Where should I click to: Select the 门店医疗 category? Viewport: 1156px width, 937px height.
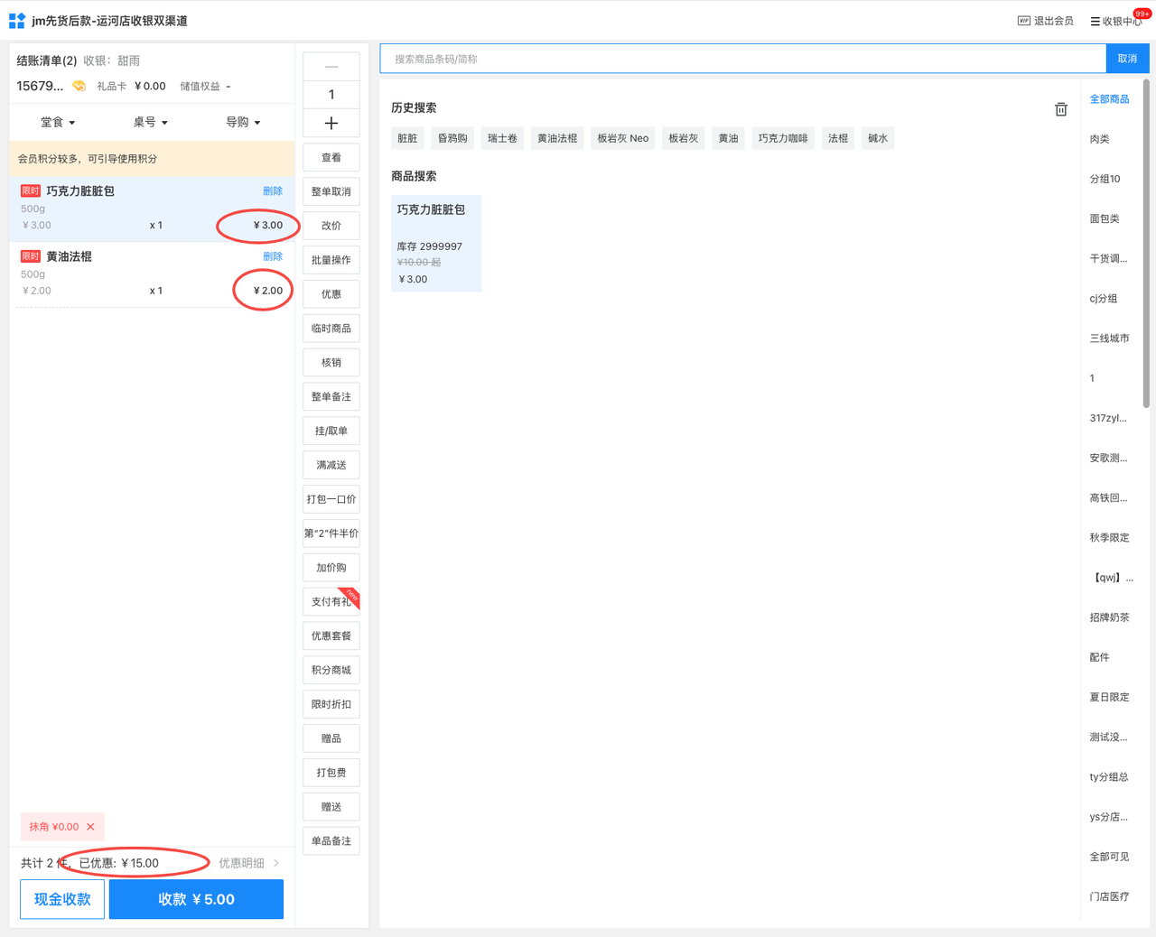point(1109,896)
